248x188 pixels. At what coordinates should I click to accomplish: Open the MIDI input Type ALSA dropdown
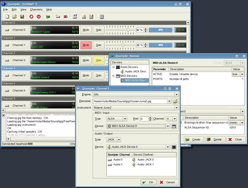125,119
